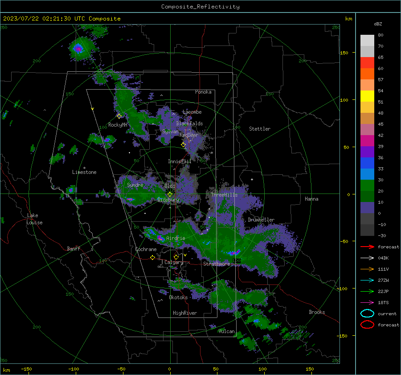The image size is (401, 375).
Task: Click the Lake Louise label
Action: pos(34,219)
